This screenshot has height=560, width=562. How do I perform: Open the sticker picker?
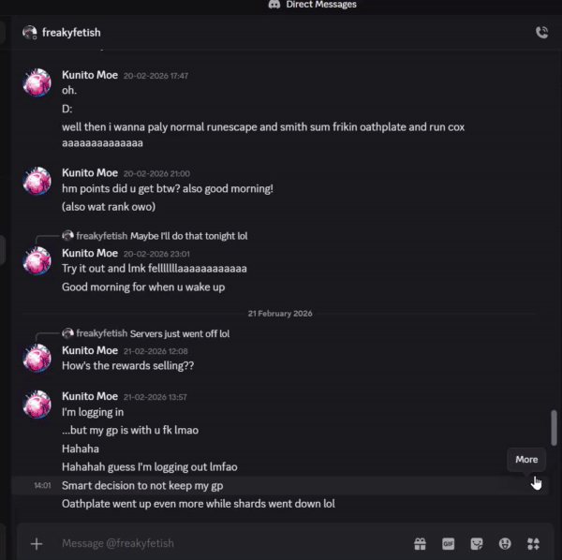click(477, 543)
